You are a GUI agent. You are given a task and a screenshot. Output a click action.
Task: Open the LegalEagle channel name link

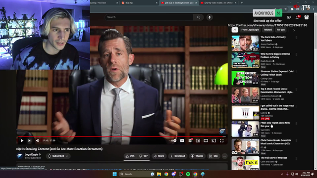(31, 155)
